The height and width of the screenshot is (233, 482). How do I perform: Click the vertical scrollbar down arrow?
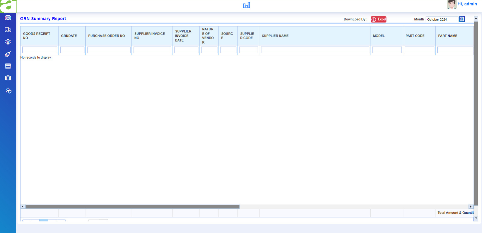476,219
